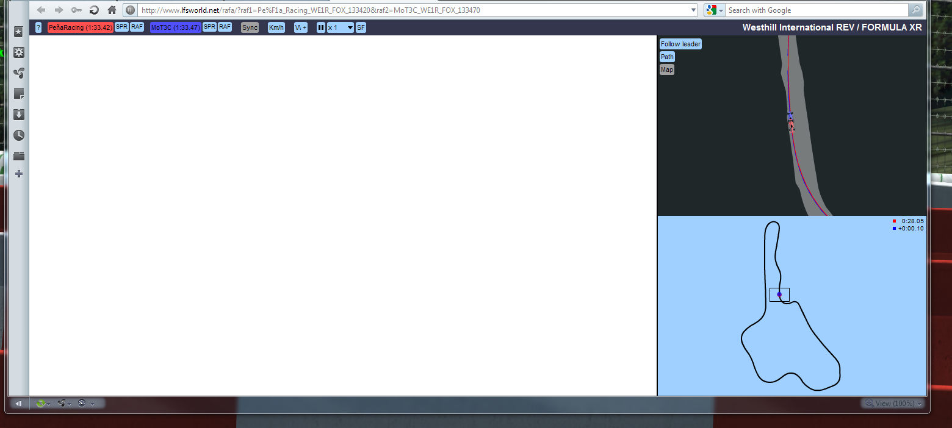Open the x 1 playback speed dropdown
Image resolution: width=952 pixels, height=428 pixels.
point(341,27)
